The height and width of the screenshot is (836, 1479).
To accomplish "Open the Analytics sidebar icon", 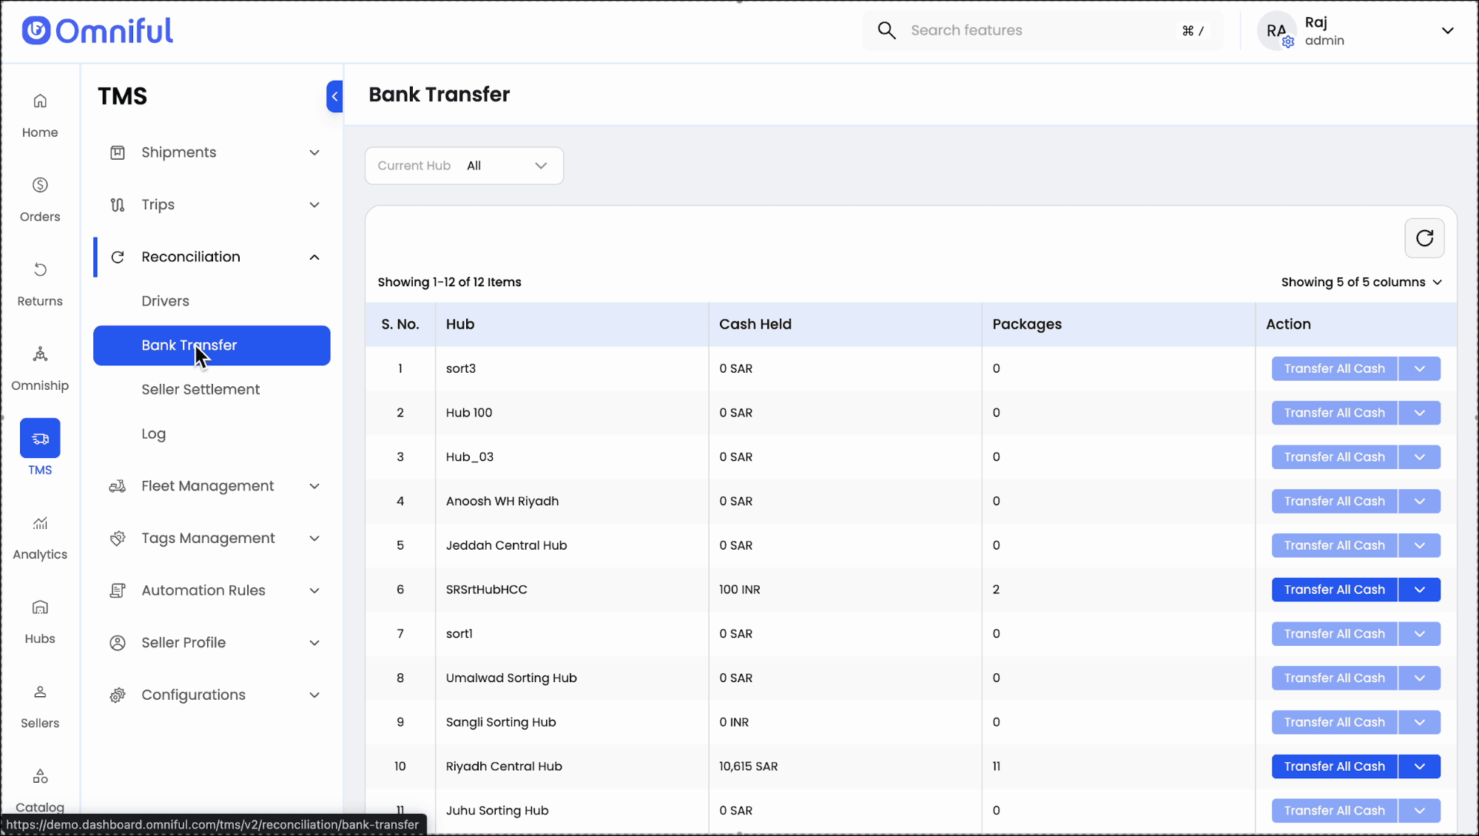I will coord(40,524).
